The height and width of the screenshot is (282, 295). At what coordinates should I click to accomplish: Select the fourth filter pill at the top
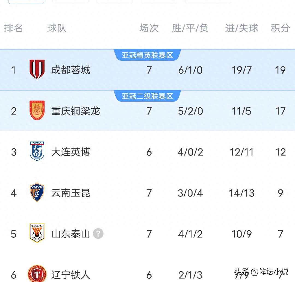[x=159, y=1]
